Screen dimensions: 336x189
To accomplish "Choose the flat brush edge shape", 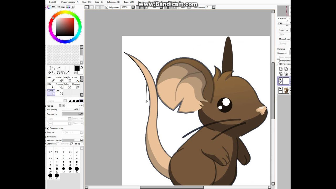I will [81, 101].
